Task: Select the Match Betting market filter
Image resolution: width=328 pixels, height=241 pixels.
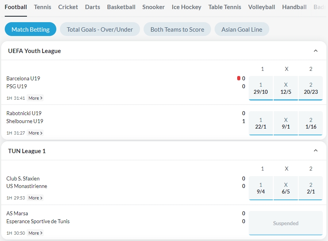Action: coord(30,29)
